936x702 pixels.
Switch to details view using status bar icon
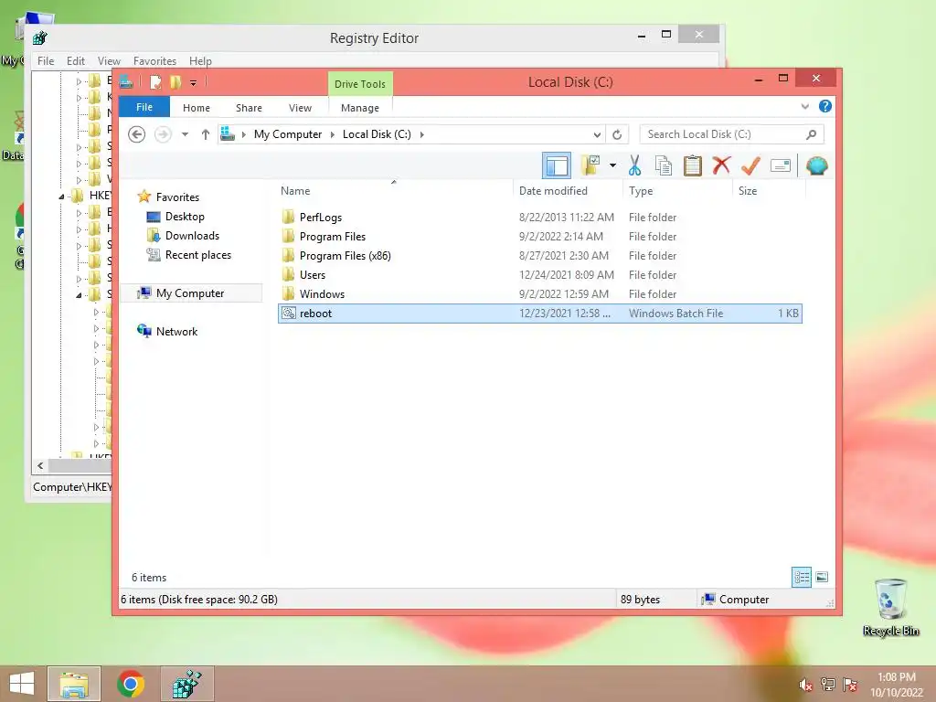(802, 577)
